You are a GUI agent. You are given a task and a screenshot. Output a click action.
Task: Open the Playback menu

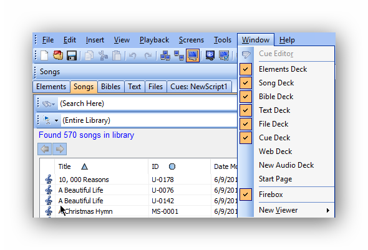[154, 40]
